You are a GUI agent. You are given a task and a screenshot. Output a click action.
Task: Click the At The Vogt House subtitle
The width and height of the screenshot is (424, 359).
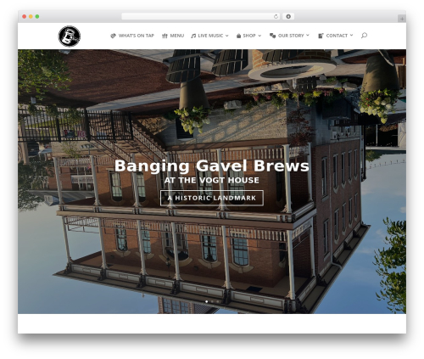click(x=212, y=180)
